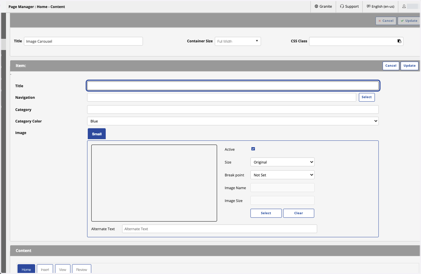Click the Granite globe icon
This screenshot has width=421, height=274.
point(316,6)
